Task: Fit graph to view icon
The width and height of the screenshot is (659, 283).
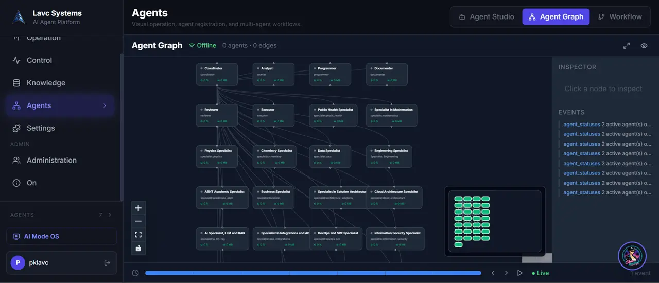Action: (x=138, y=235)
